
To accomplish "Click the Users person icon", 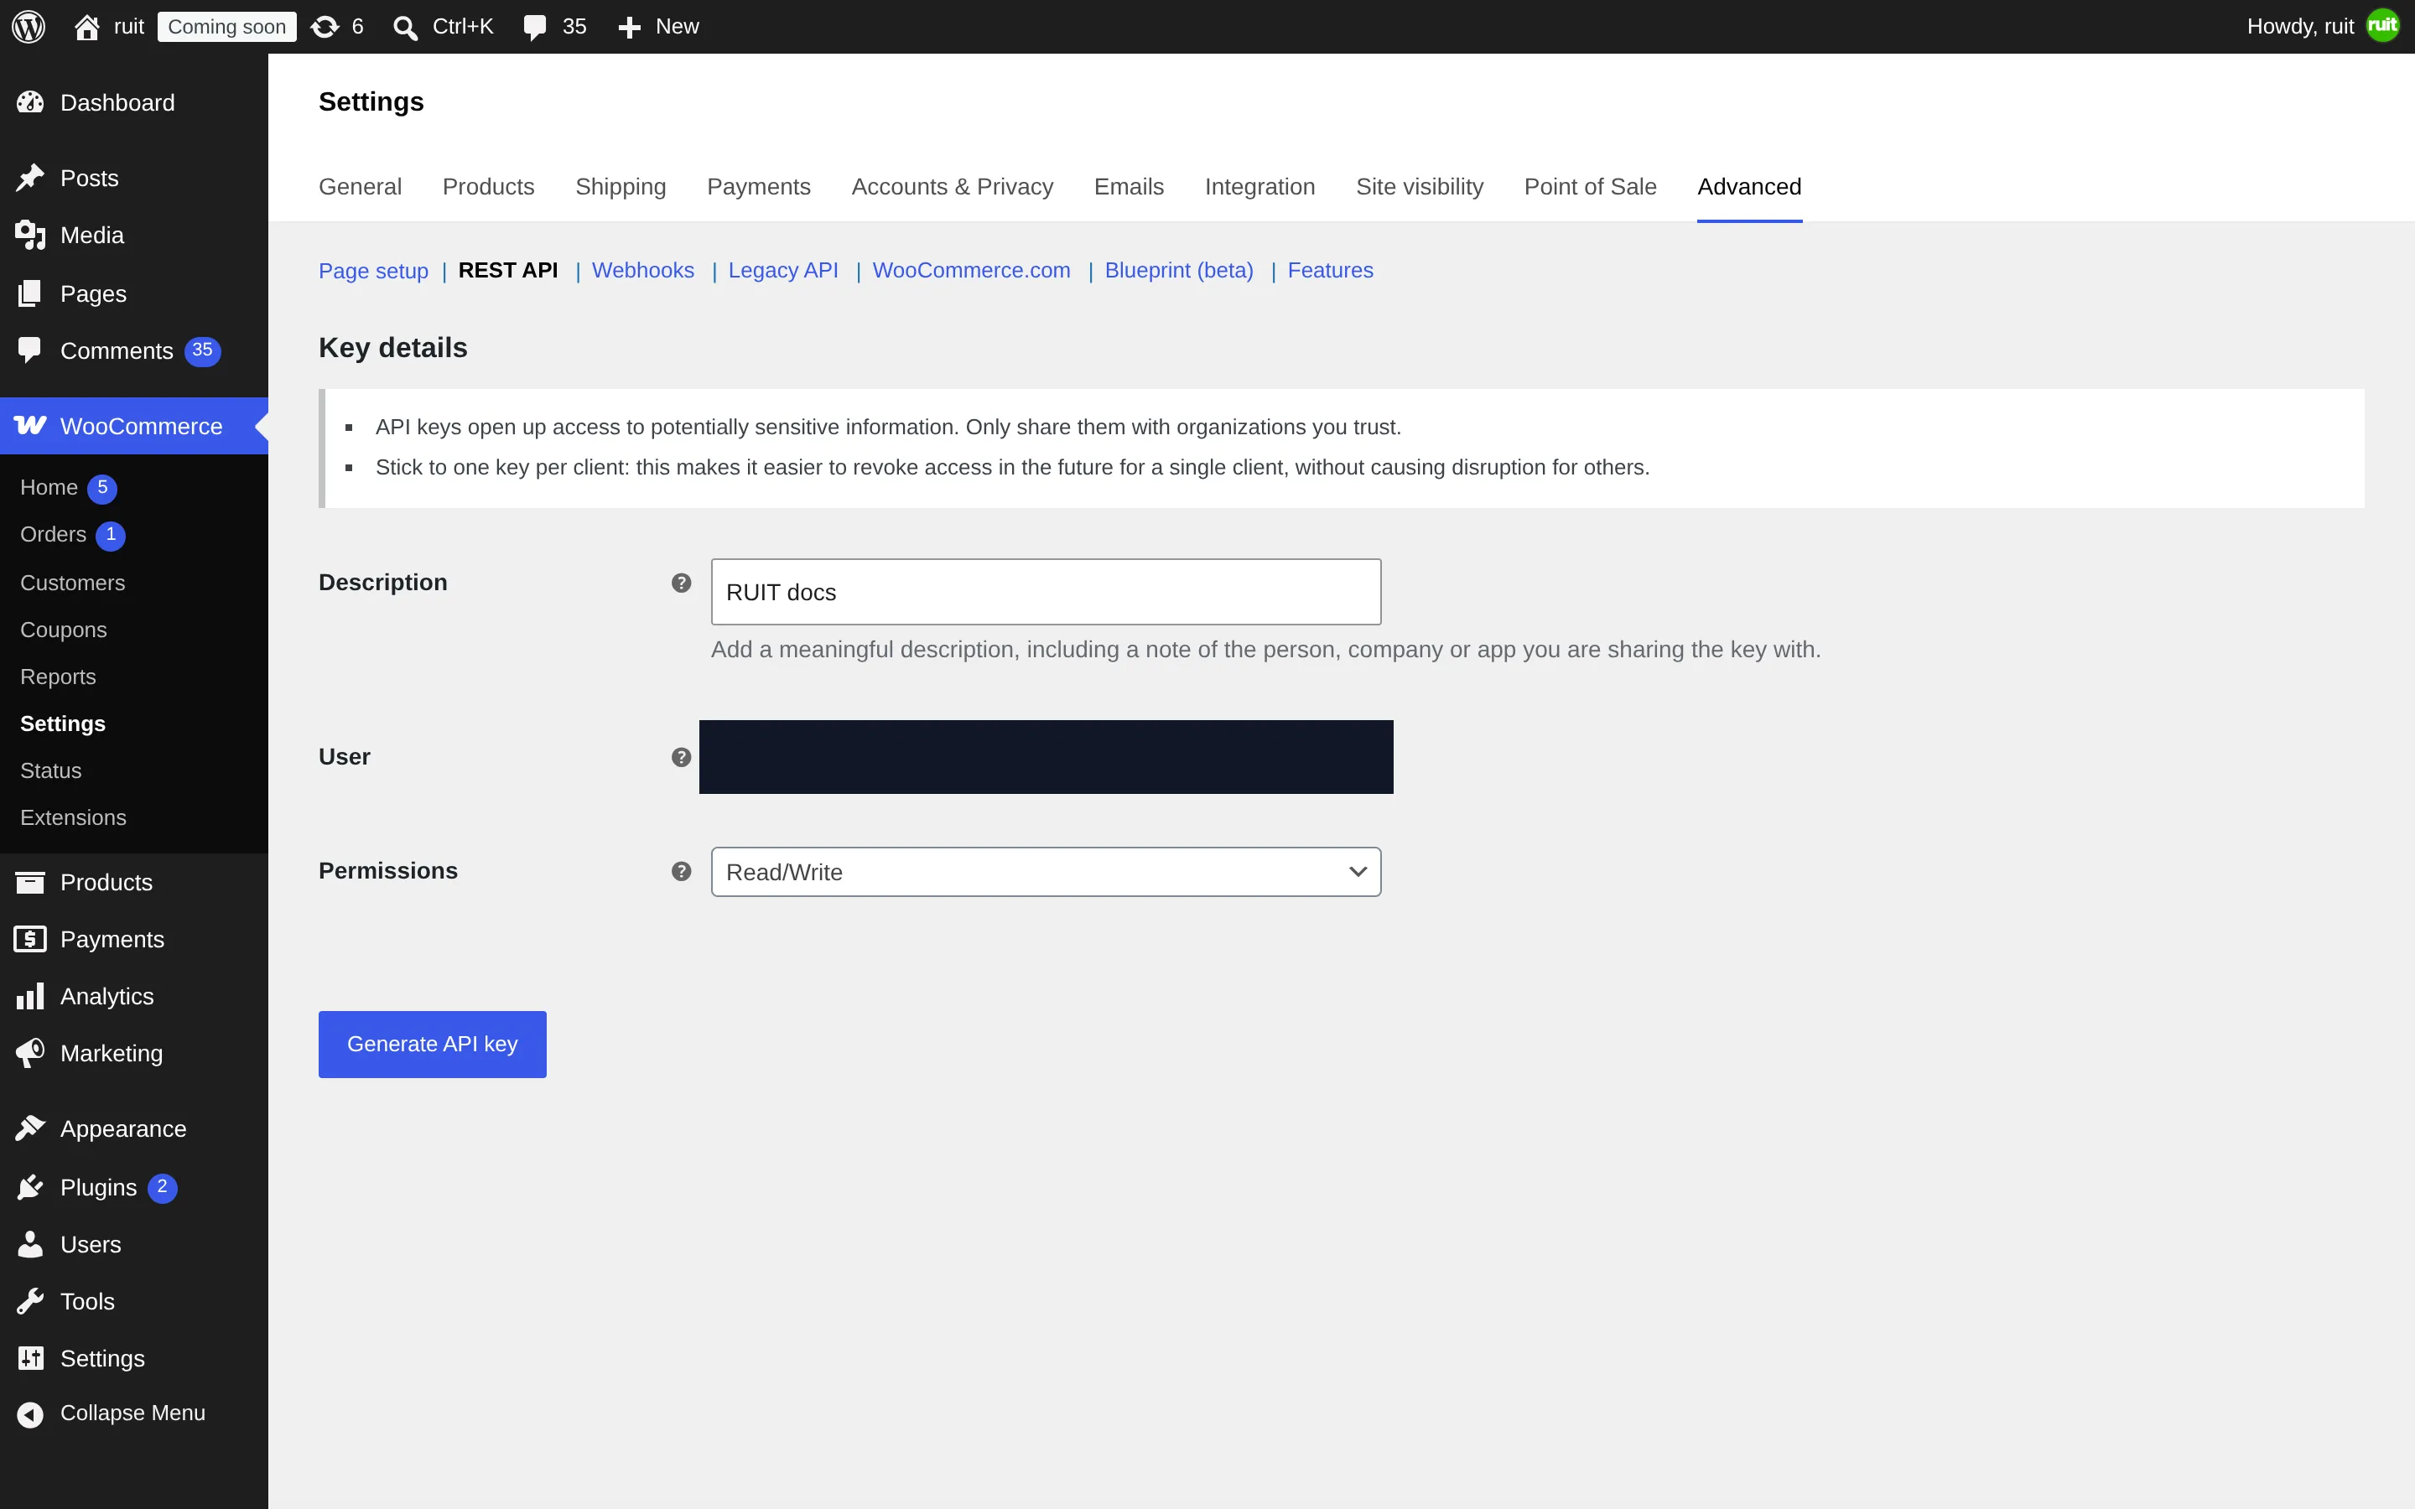I will [x=30, y=1245].
